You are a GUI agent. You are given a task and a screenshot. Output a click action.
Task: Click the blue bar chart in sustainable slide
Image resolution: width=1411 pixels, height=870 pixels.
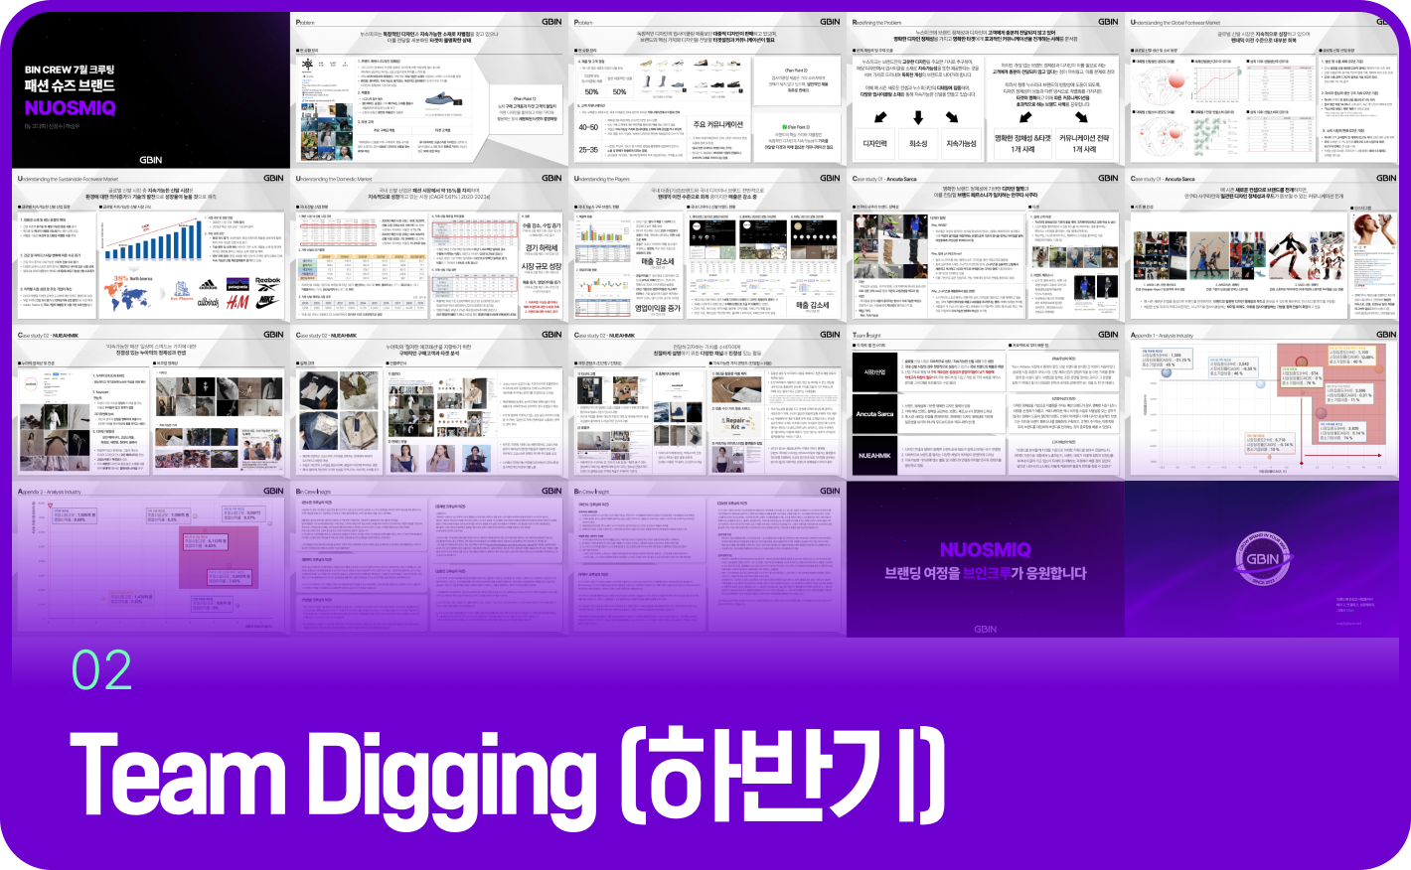pyautogui.click(x=153, y=238)
